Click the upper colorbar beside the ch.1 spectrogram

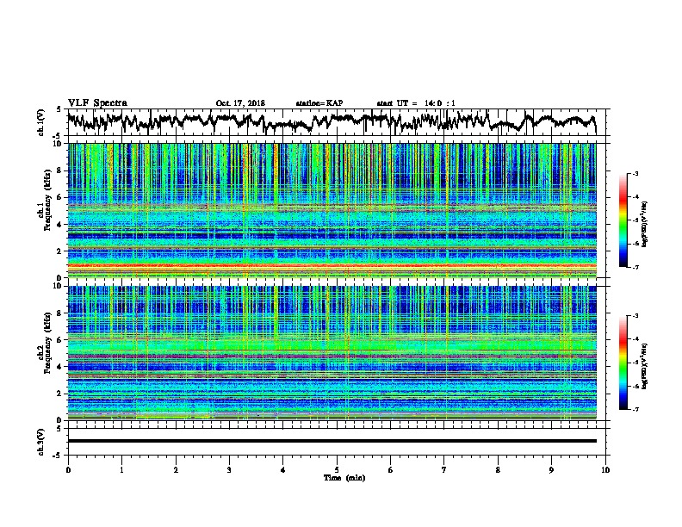pos(623,220)
